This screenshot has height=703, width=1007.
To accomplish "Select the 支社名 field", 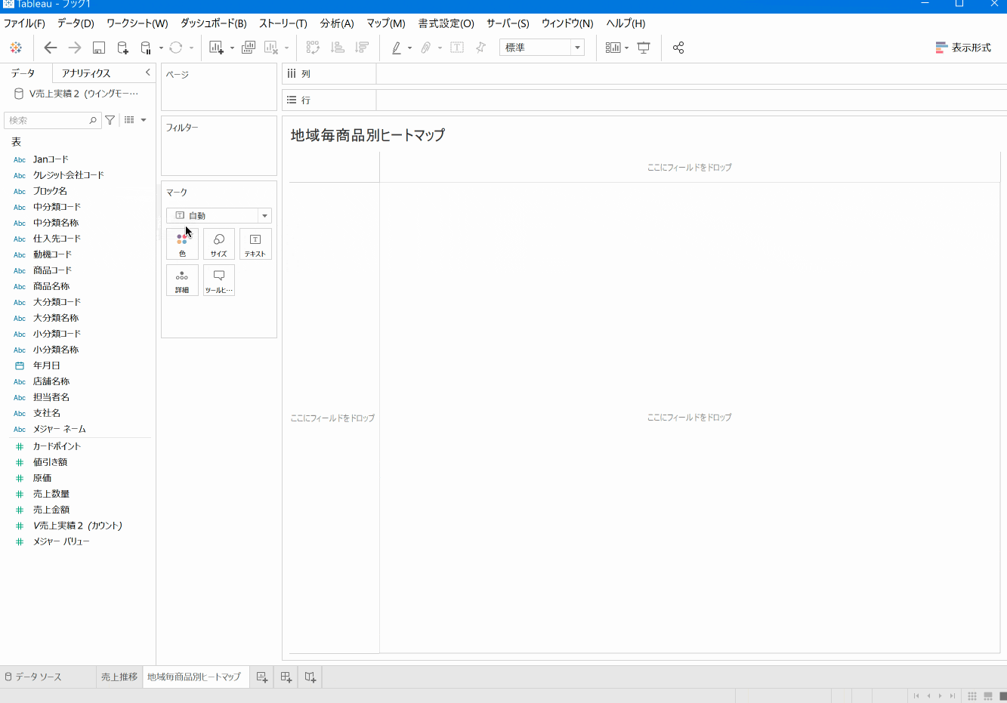I will point(46,413).
